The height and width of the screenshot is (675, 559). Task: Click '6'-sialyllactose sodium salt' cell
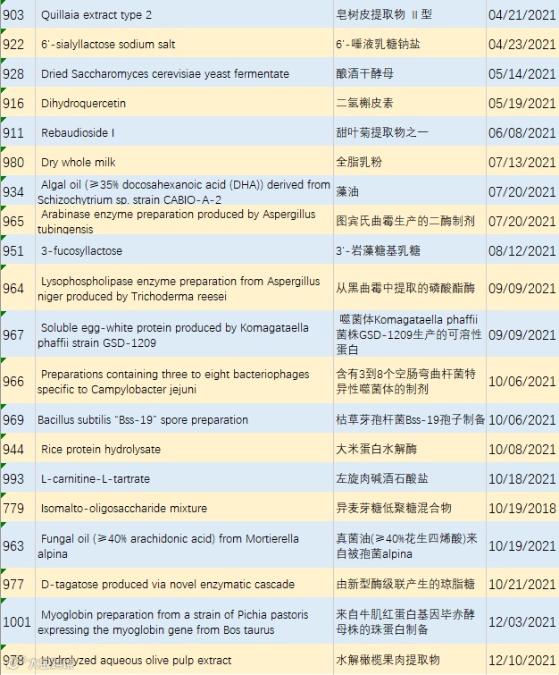[x=184, y=44]
